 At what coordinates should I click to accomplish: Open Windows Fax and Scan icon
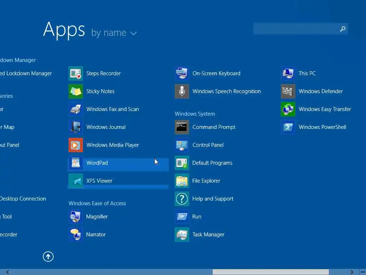(76, 109)
